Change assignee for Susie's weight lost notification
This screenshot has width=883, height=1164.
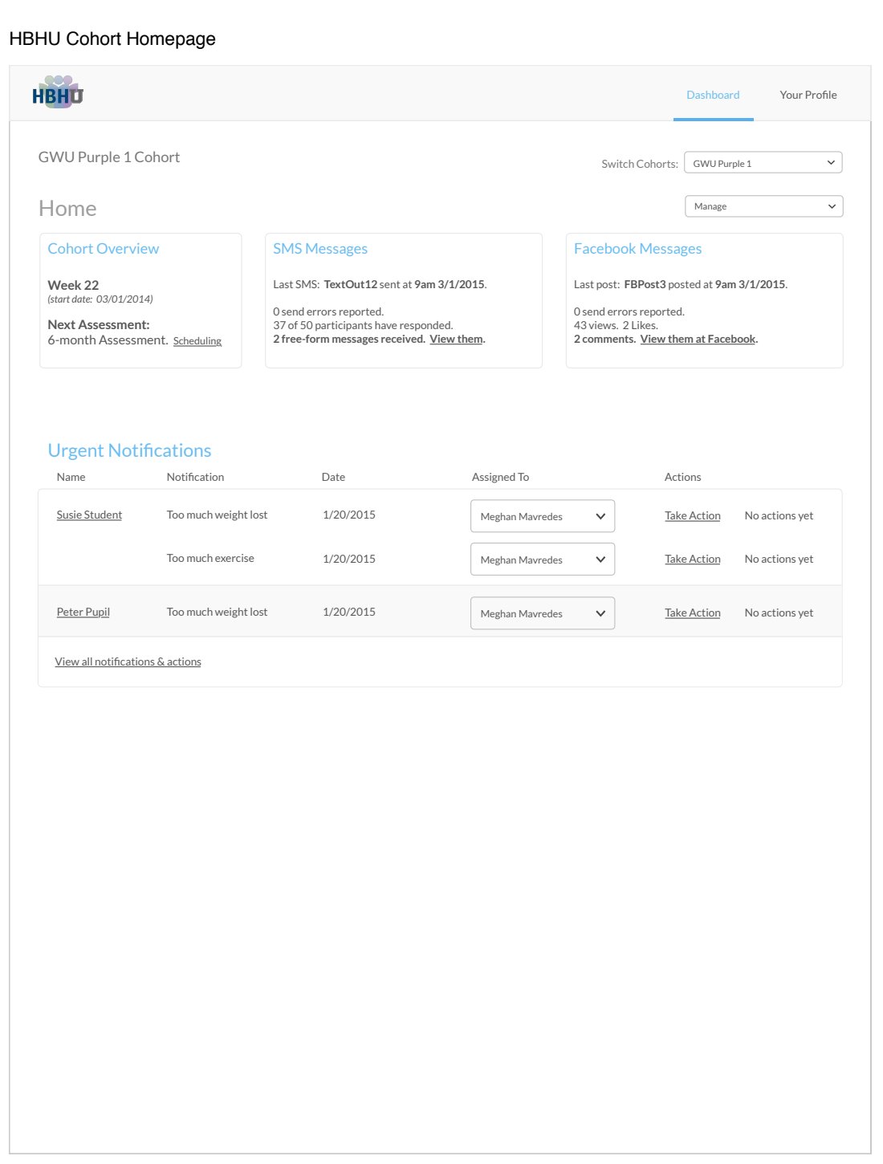click(x=542, y=516)
